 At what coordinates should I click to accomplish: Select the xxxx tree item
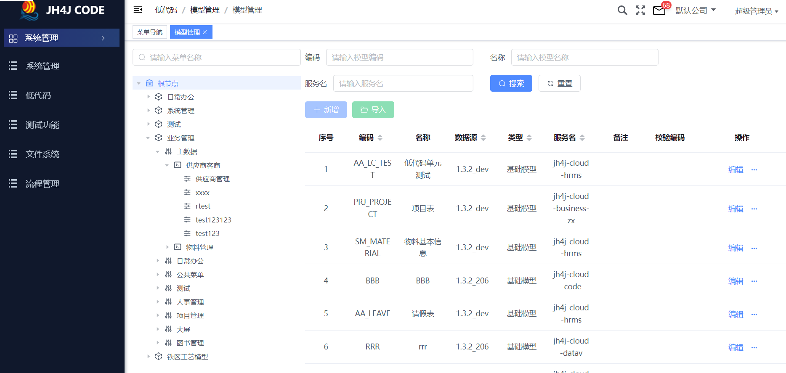tap(202, 193)
